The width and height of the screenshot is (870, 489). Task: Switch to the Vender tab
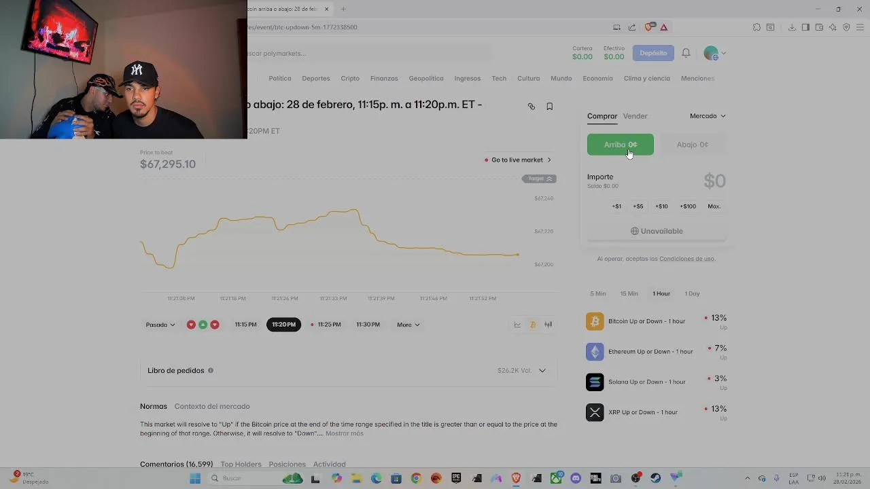click(x=635, y=116)
